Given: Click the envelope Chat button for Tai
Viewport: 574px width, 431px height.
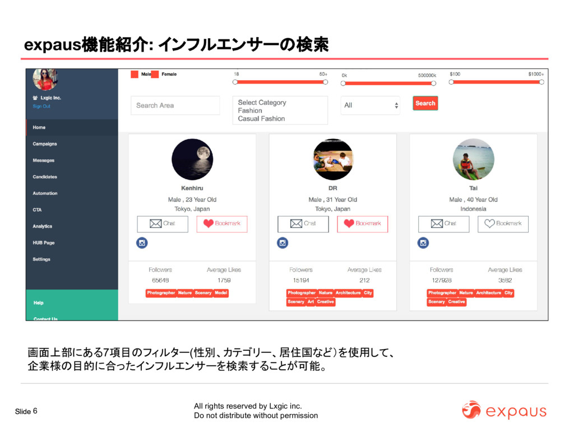Looking at the screenshot, I should pyautogui.click(x=444, y=223).
